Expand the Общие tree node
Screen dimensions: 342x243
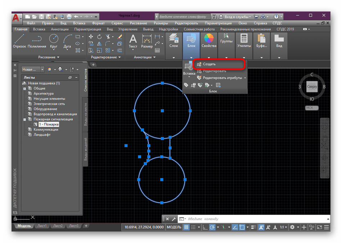coord(25,88)
